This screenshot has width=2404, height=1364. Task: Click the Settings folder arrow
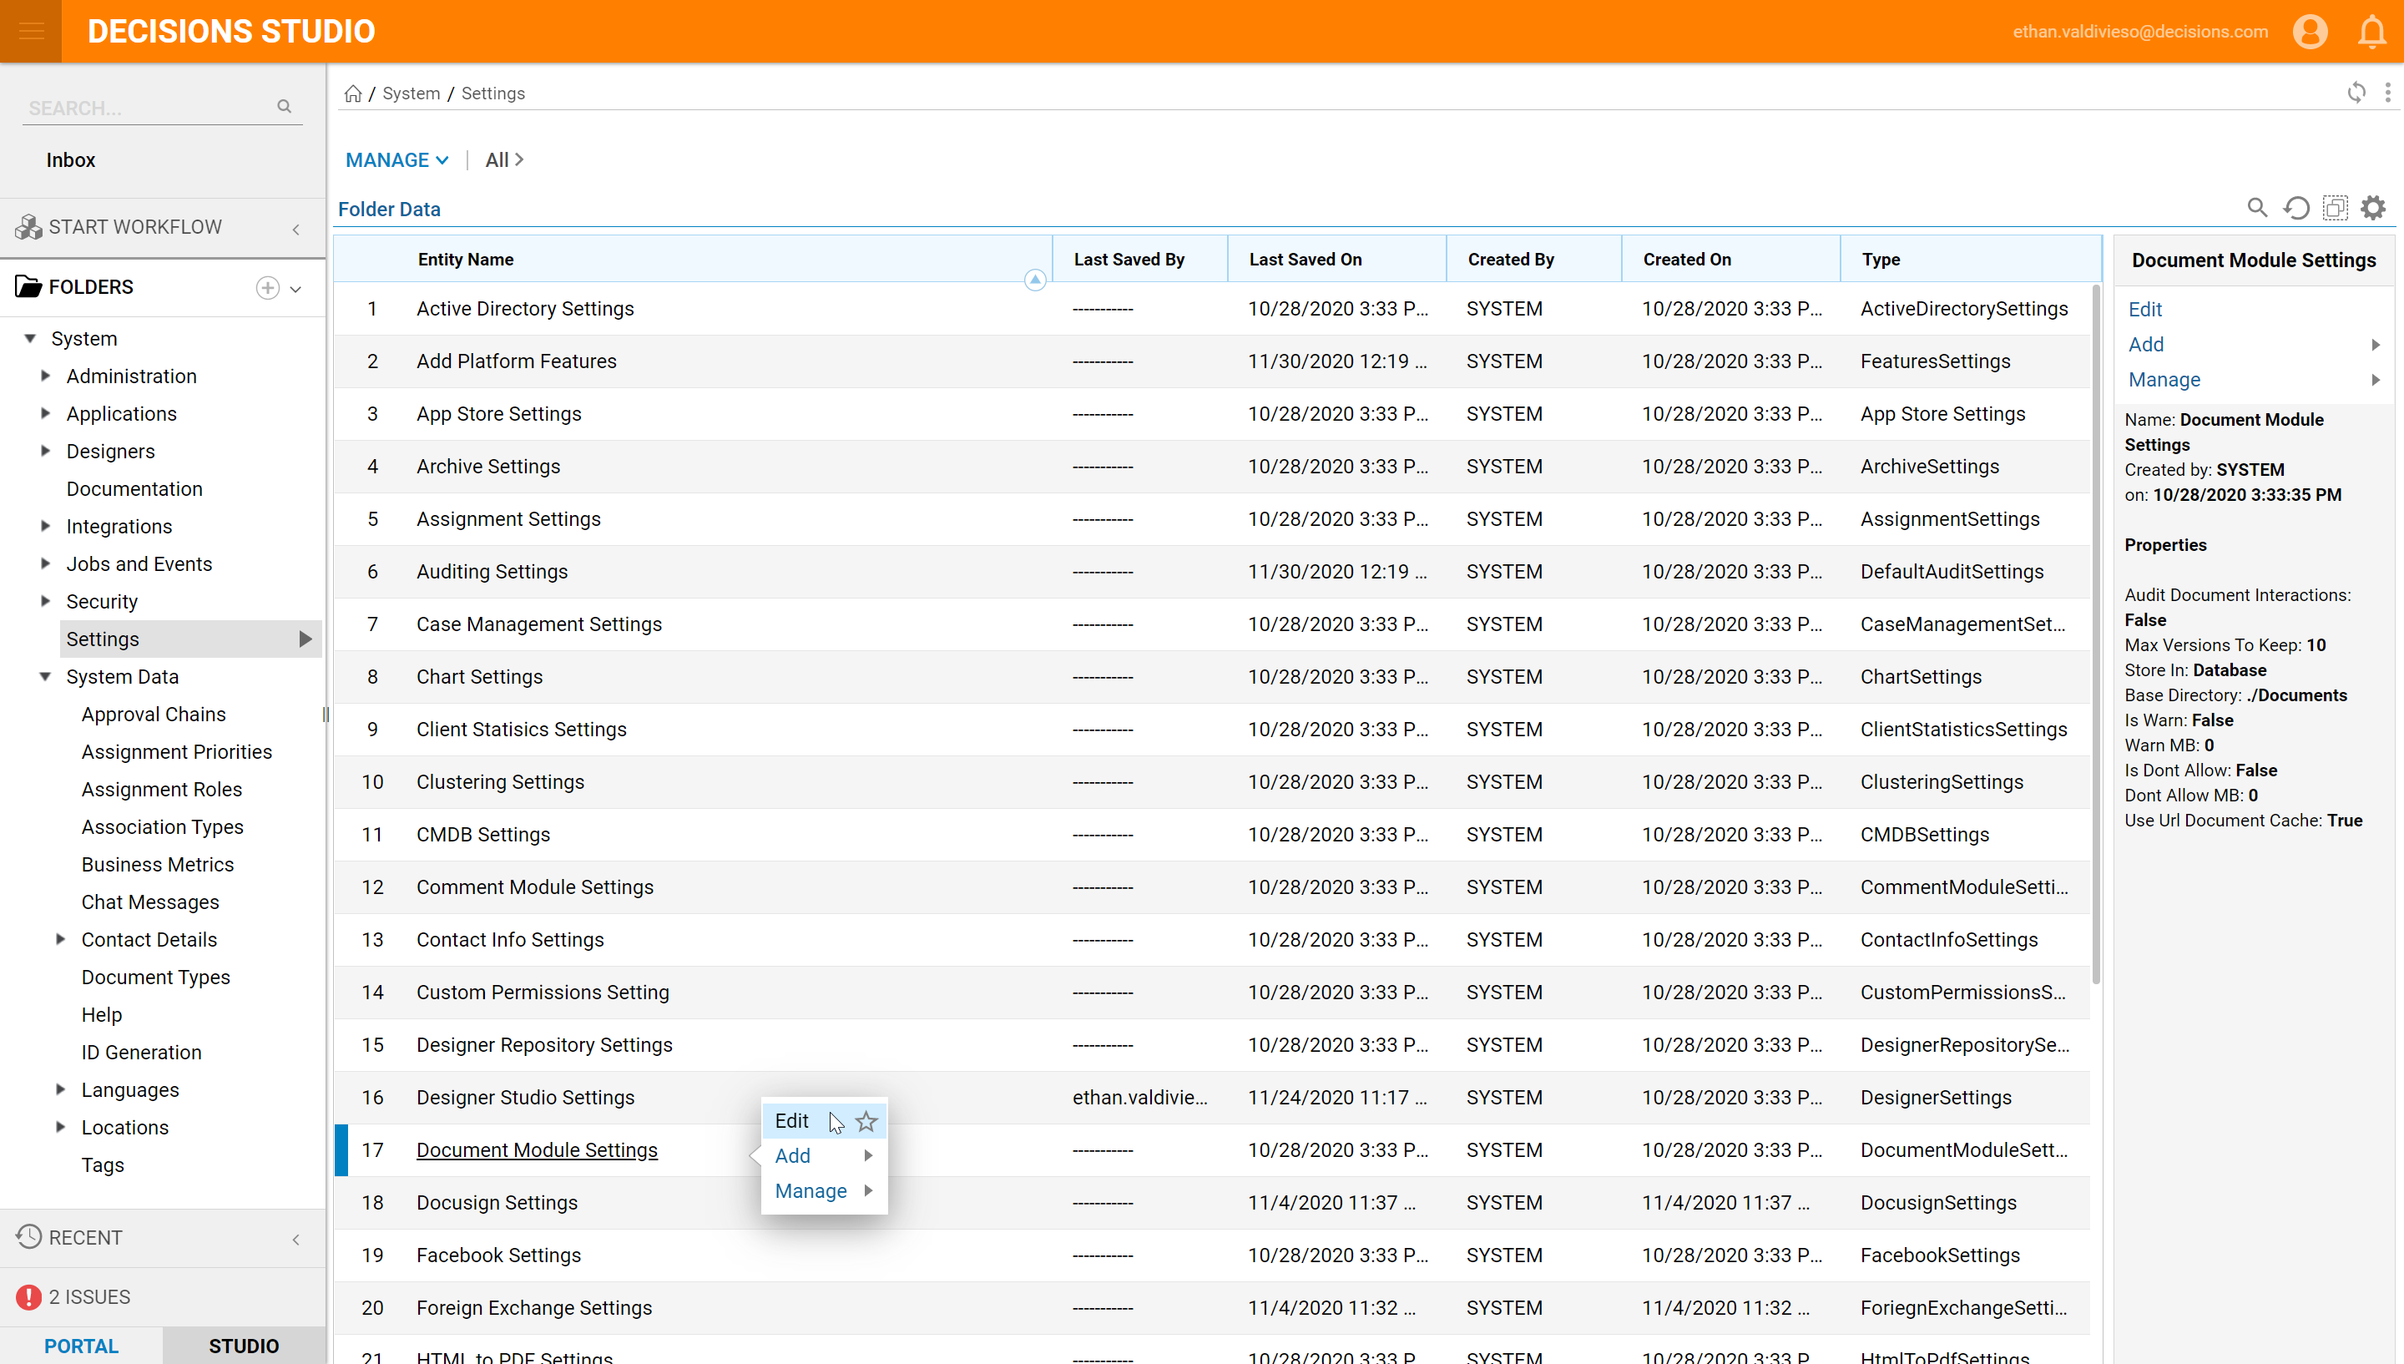tap(305, 639)
